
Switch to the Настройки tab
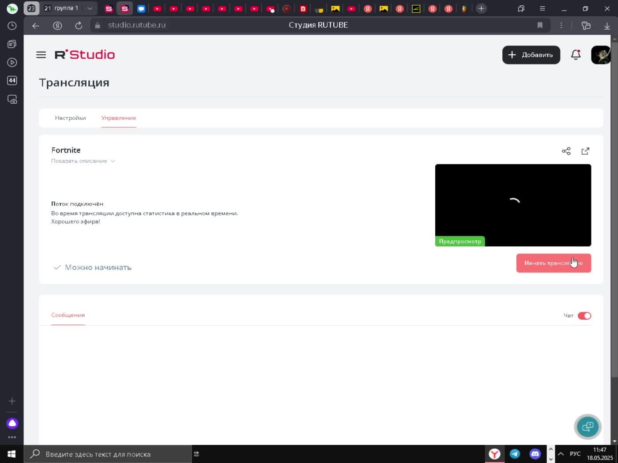(x=70, y=118)
